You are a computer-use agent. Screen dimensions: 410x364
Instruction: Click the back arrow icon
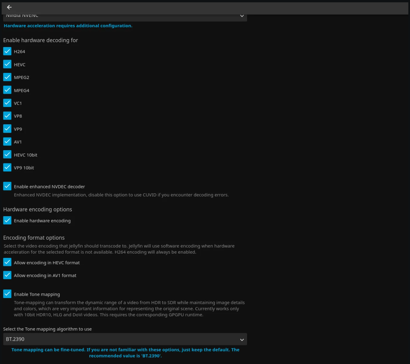click(9, 7)
